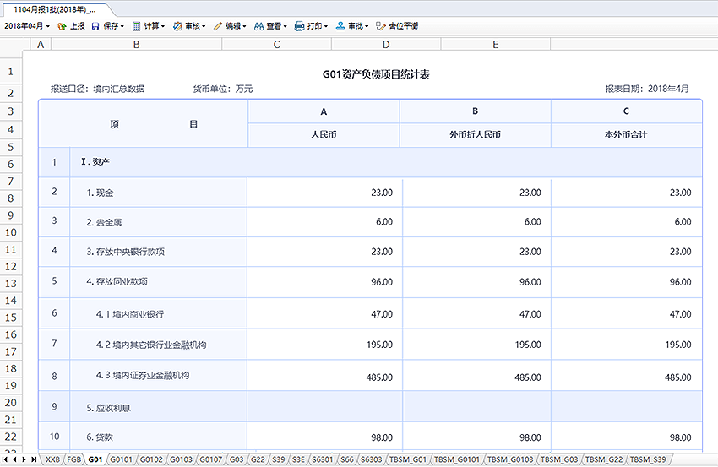
Task: Click the 1104月报1批(2018年) document tab
Action: (x=54, y=8)
